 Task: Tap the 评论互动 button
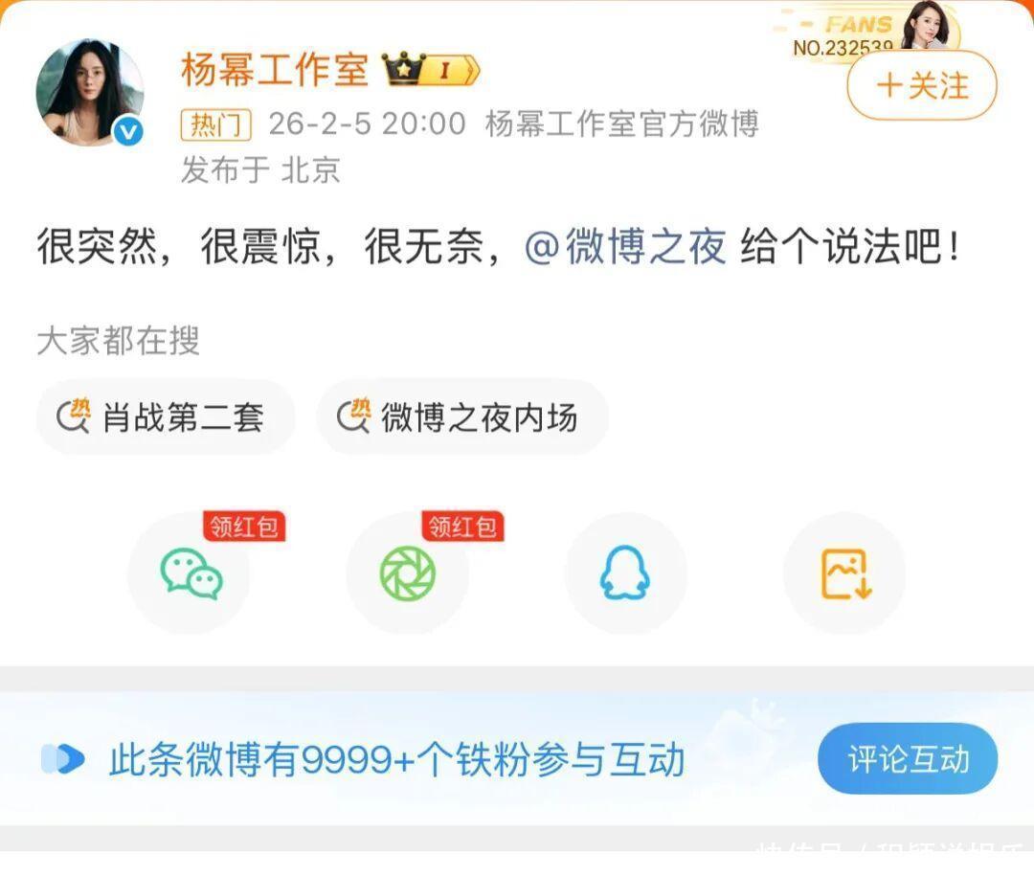(x=908, y=758)
